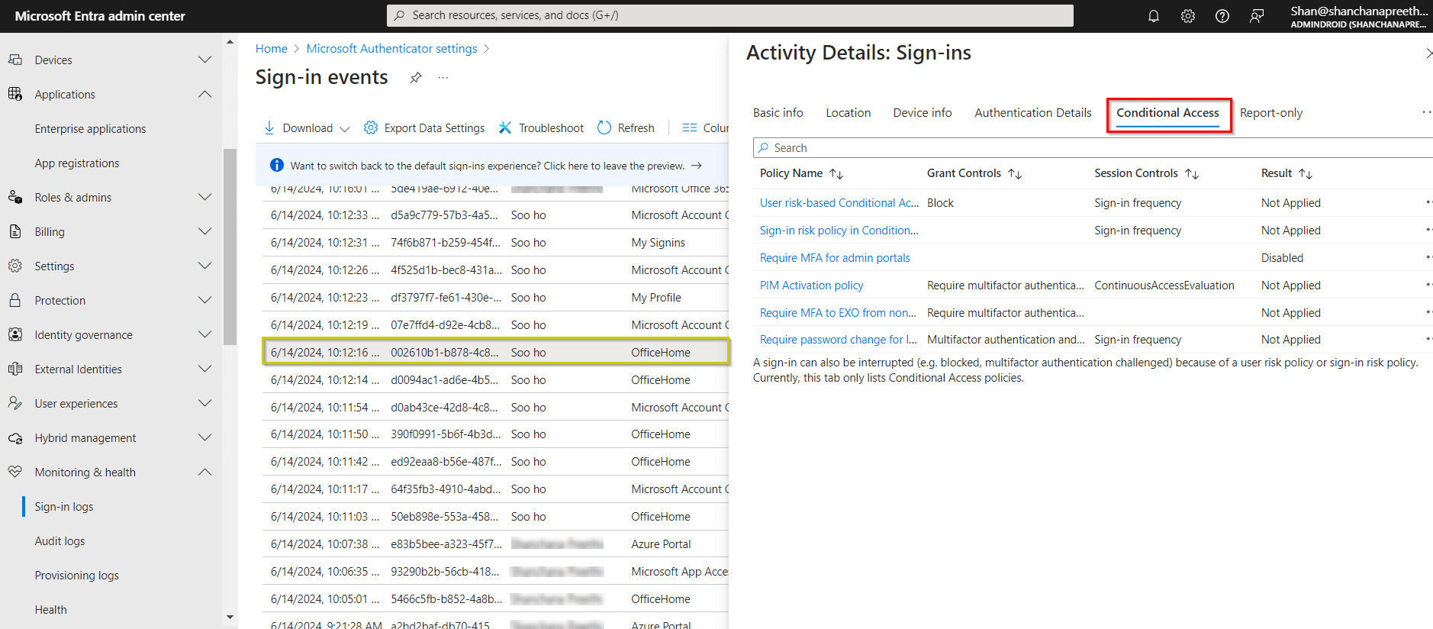
Task: Select the Conditional Access tab
Action: 1167,113
